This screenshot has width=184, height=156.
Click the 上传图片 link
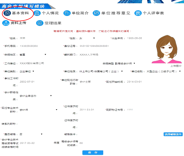176,66
